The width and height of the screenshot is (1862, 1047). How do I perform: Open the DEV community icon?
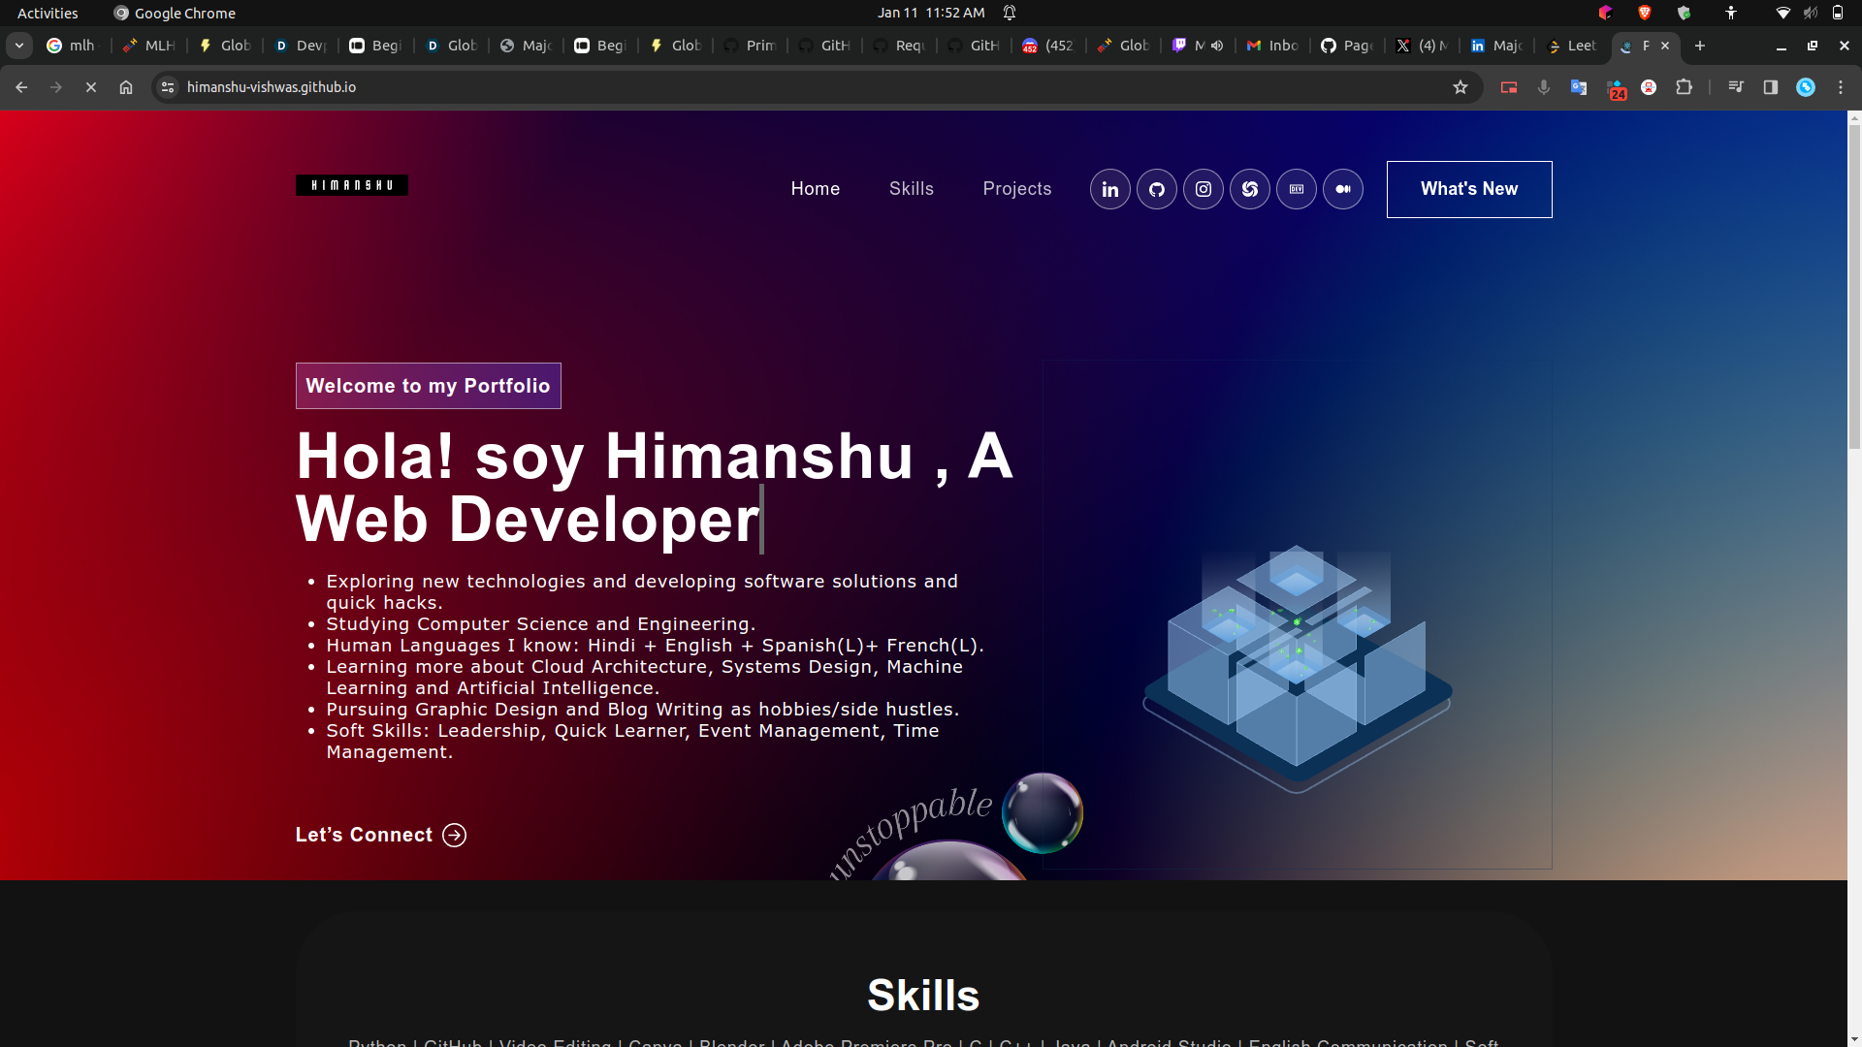click(x=1296, y=189)
